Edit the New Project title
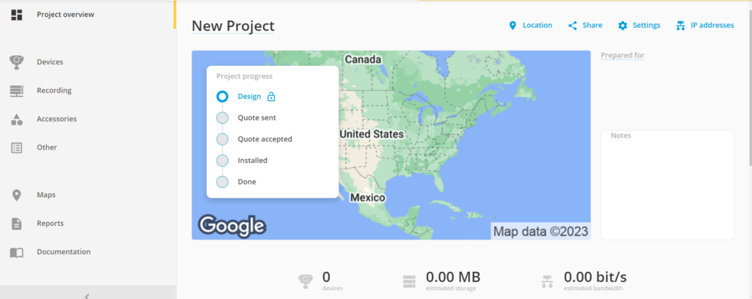 coord(233,26)
